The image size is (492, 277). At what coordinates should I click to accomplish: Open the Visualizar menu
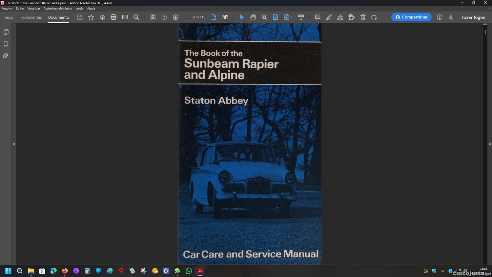click(x=33, y=9)
